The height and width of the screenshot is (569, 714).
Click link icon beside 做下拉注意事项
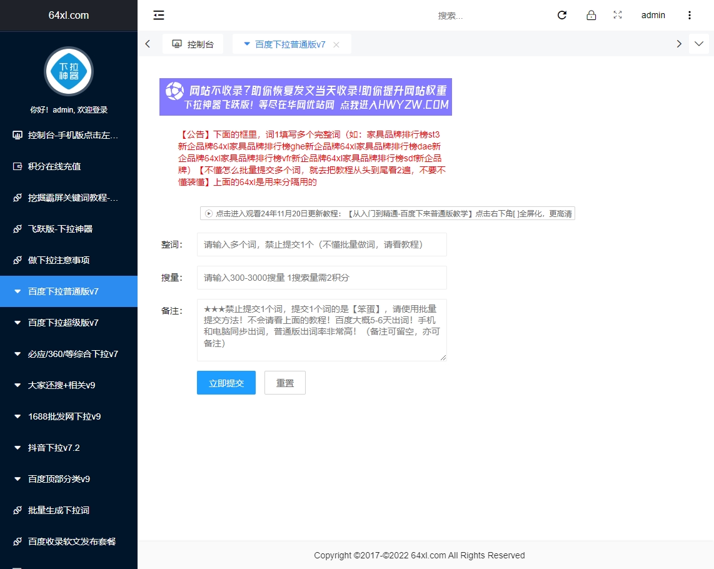click(x=18, y=260)
